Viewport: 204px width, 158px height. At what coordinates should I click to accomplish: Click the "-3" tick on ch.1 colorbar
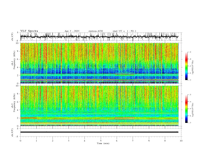(190, 52)
